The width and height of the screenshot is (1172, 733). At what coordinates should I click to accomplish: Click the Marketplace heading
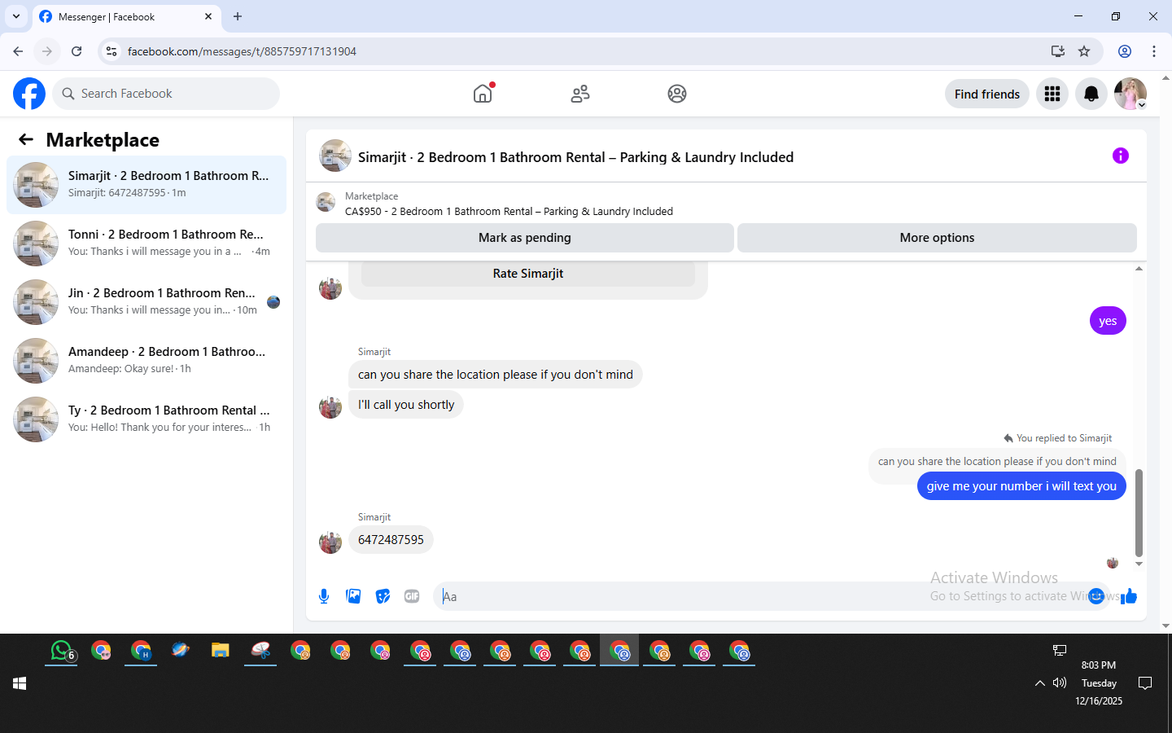103,140
